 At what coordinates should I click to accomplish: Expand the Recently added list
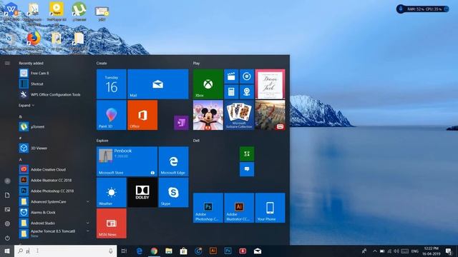[x=26, y=106]
